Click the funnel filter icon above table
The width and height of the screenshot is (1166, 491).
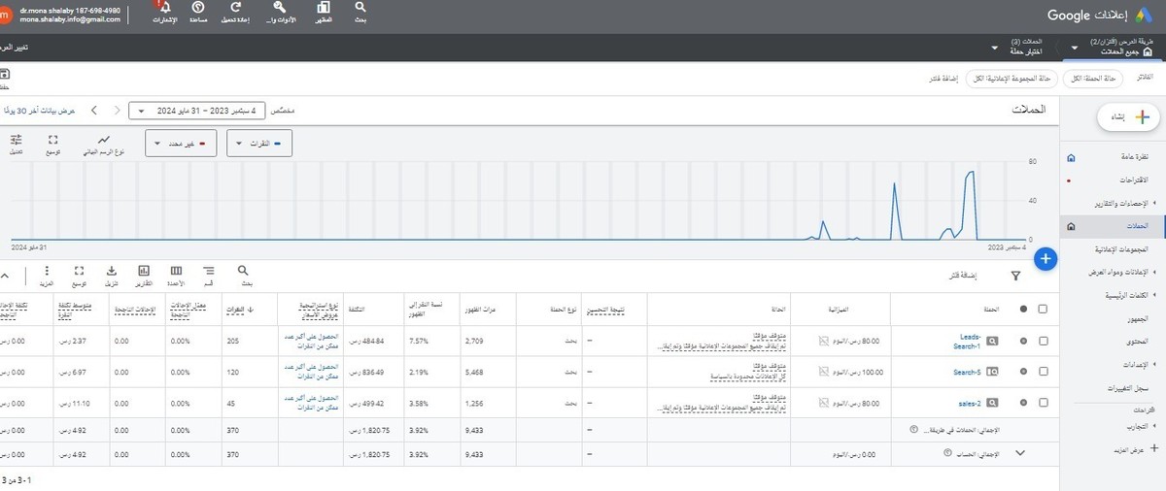coord(1015,277)
